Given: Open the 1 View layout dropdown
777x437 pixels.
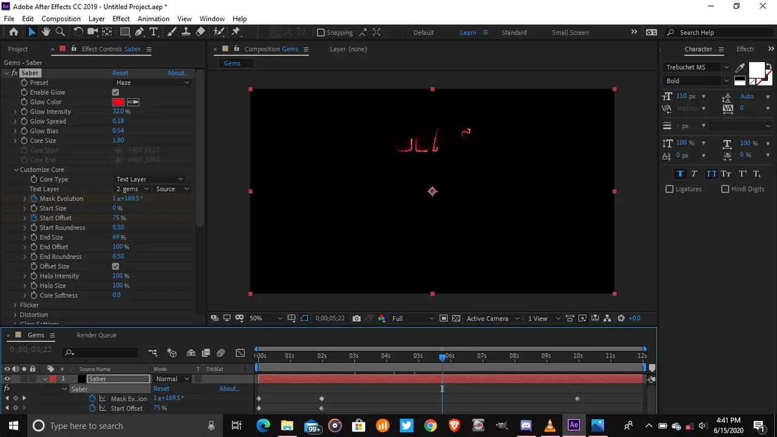Looking at the screenshot, I should pos(544,318).
